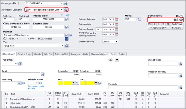186x109 pixels.
Task: Select DPH rate 23 toggle
Action: (x=168, y=24)
